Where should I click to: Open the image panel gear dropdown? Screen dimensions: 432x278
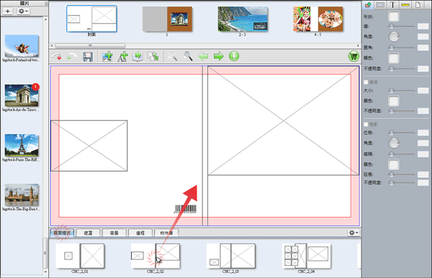click(x=23, y=12)
